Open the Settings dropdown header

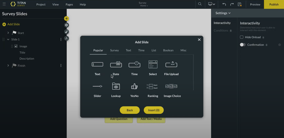[x=223, y=13]
